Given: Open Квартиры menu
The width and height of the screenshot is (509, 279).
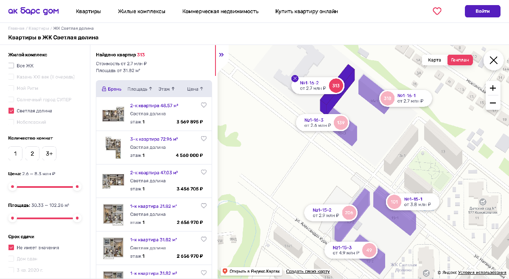Looking at the screenshot, I should click(x=88, y=11).
